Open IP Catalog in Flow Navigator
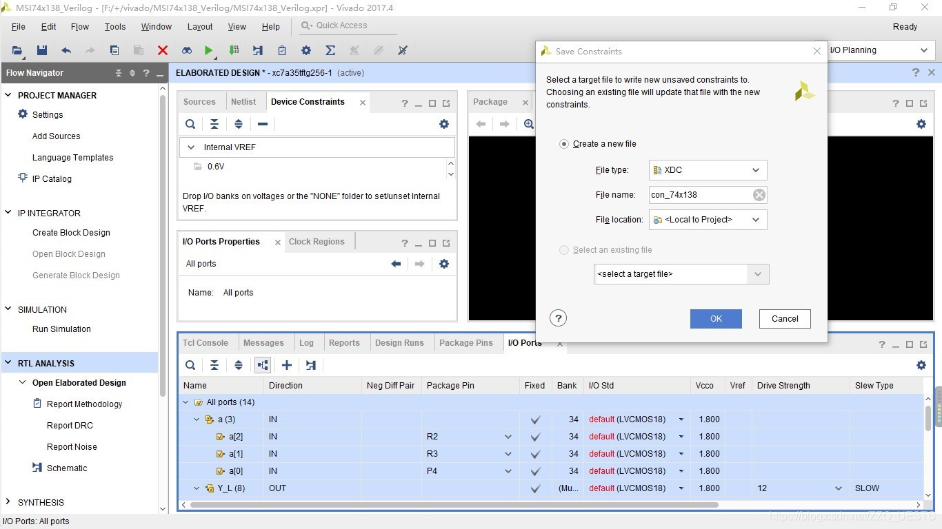This screenshot has height=529, width=942. point(52,179)
